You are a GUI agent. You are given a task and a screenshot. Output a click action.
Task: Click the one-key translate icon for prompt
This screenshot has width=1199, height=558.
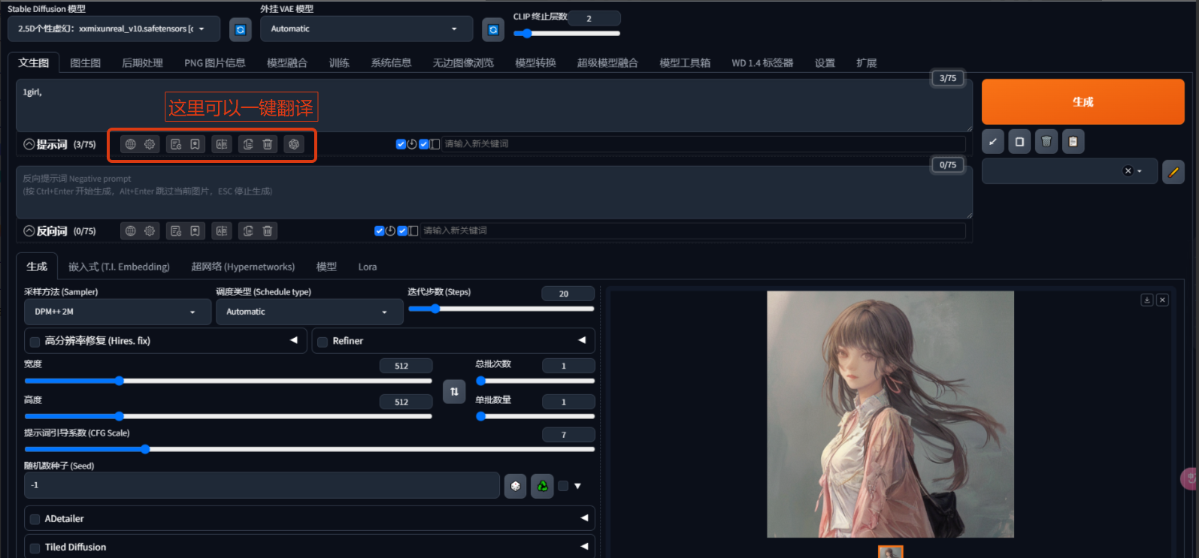pyautogui.click(x=222, y=144)
